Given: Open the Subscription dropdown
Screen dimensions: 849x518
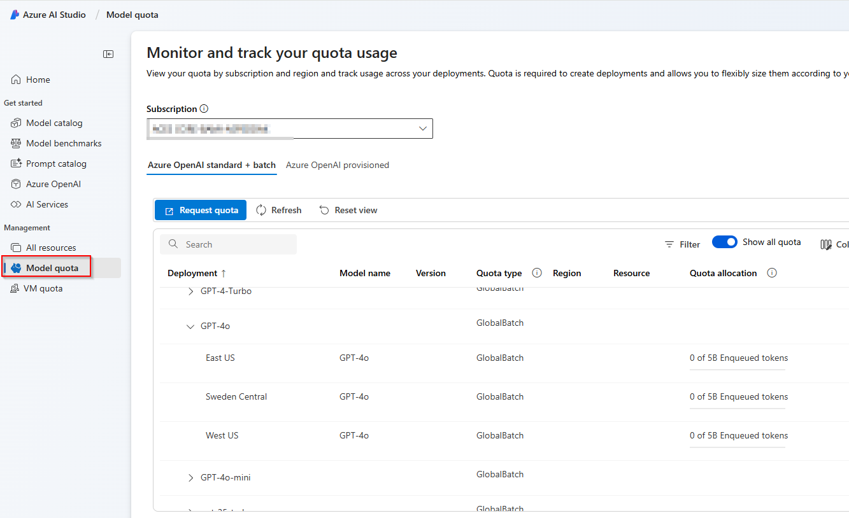Looking at the screenshot, I should point(290,129).
